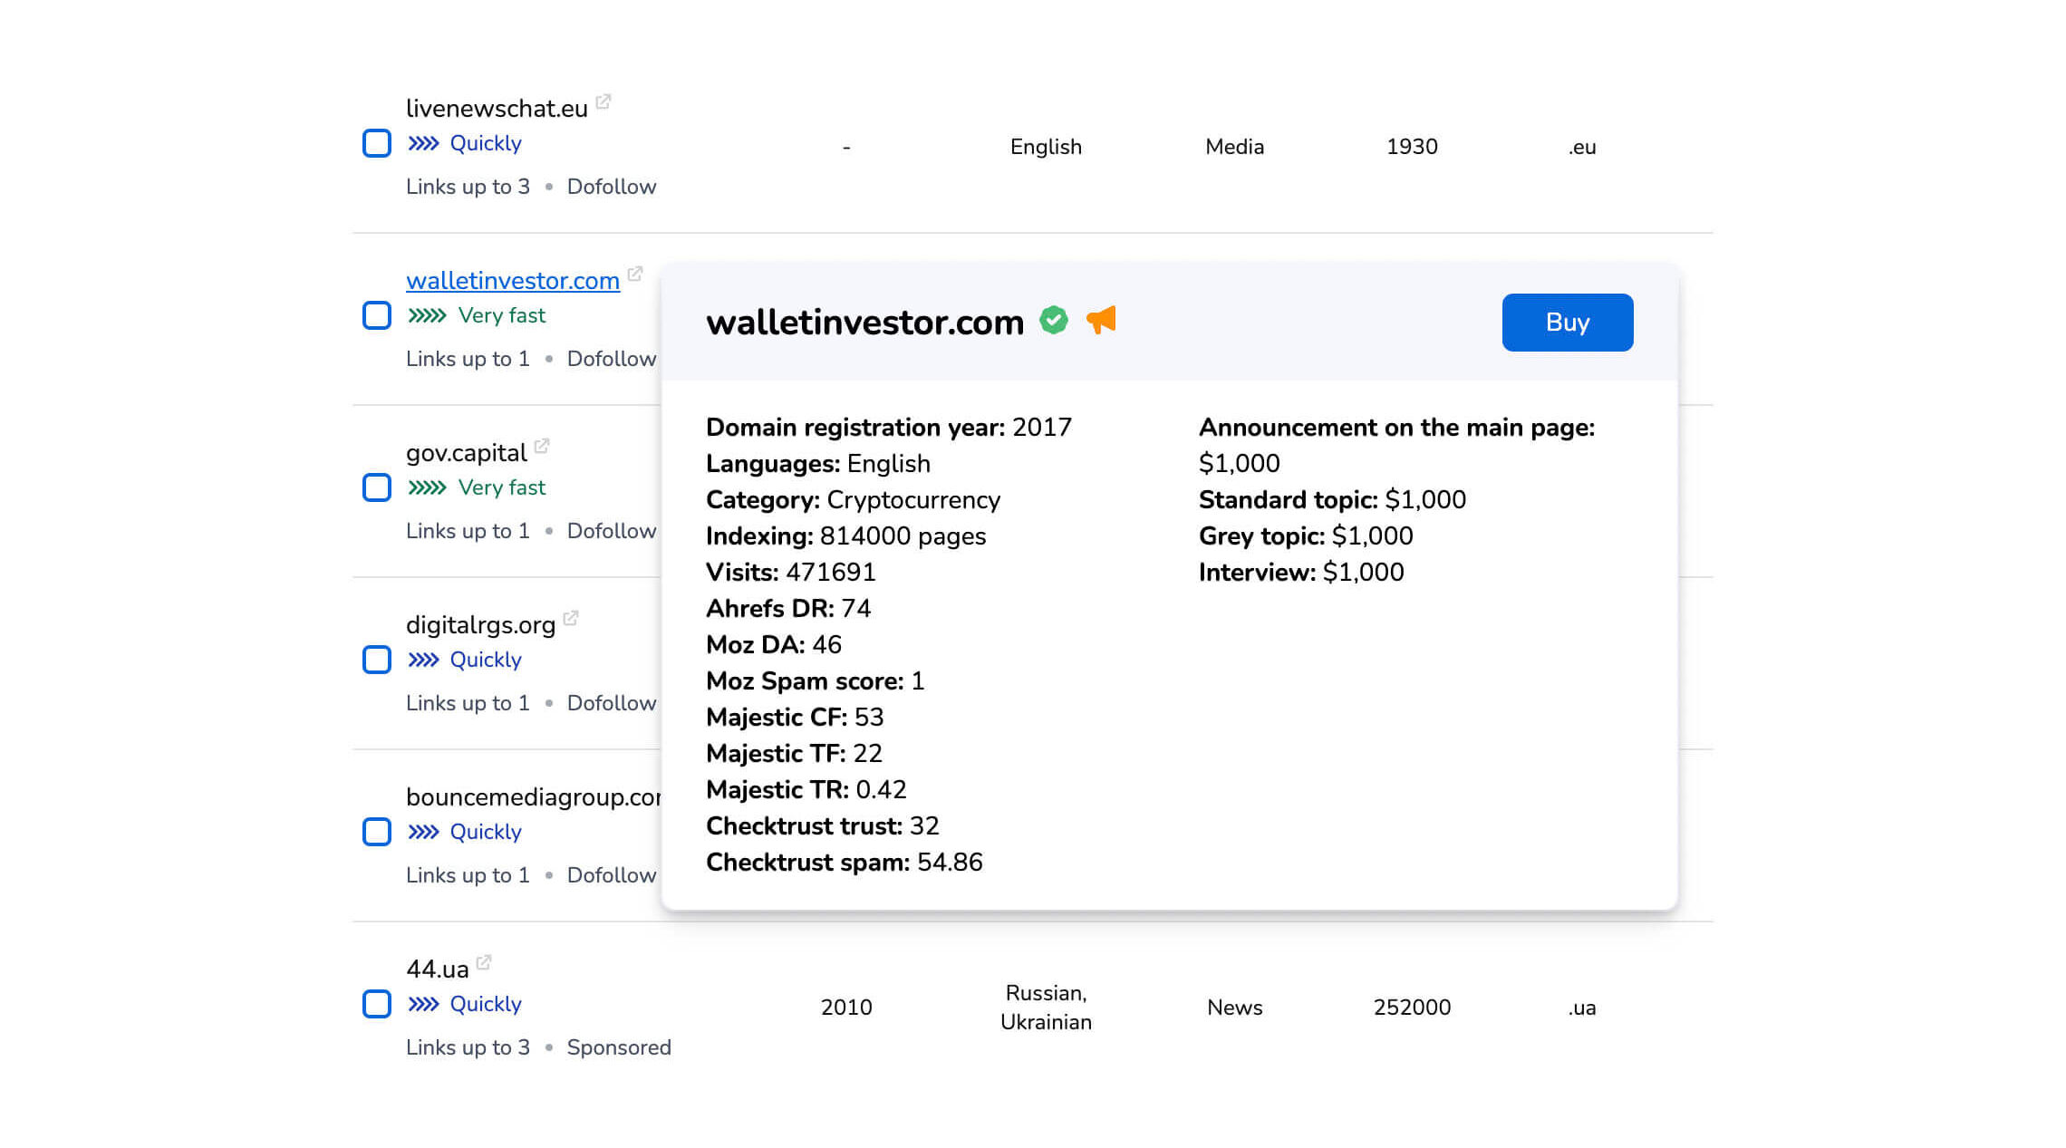Select the walletinvestor.com row checkbox
Viewport: 2066px width, 1148px height.
(x=377, y=315)
